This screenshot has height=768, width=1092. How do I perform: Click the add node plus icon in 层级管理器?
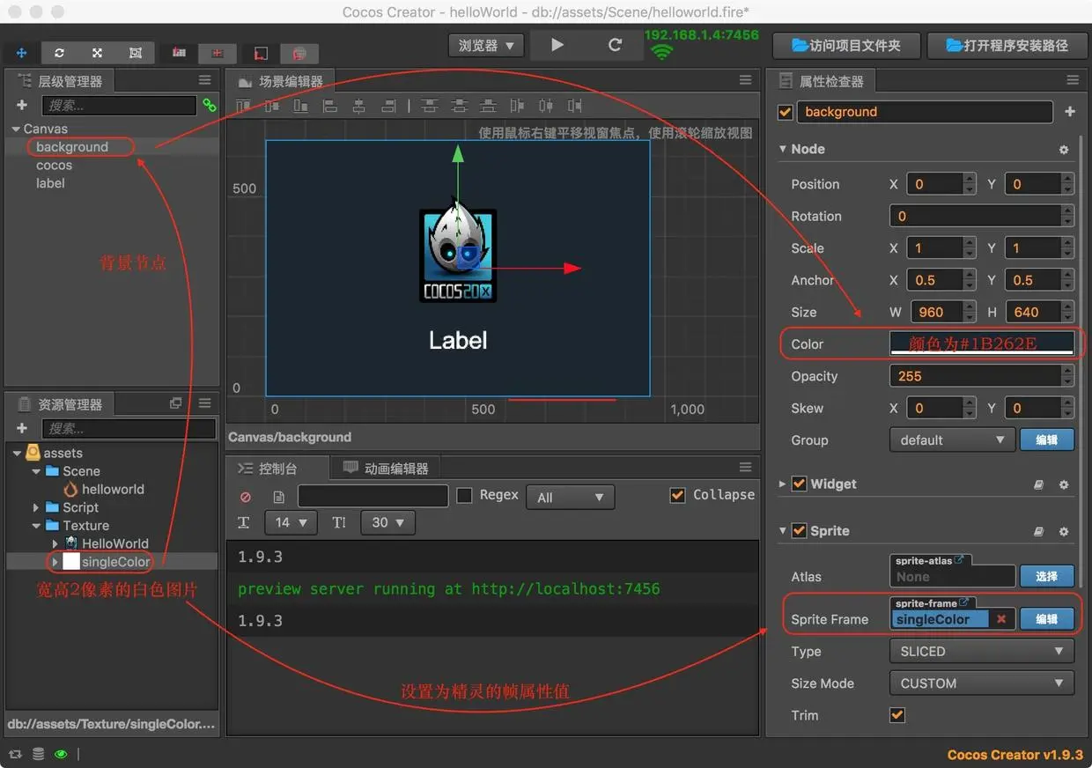click(22, 105)
